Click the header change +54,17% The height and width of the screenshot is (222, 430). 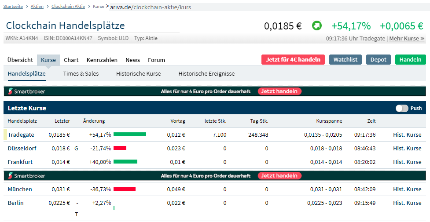351,26
